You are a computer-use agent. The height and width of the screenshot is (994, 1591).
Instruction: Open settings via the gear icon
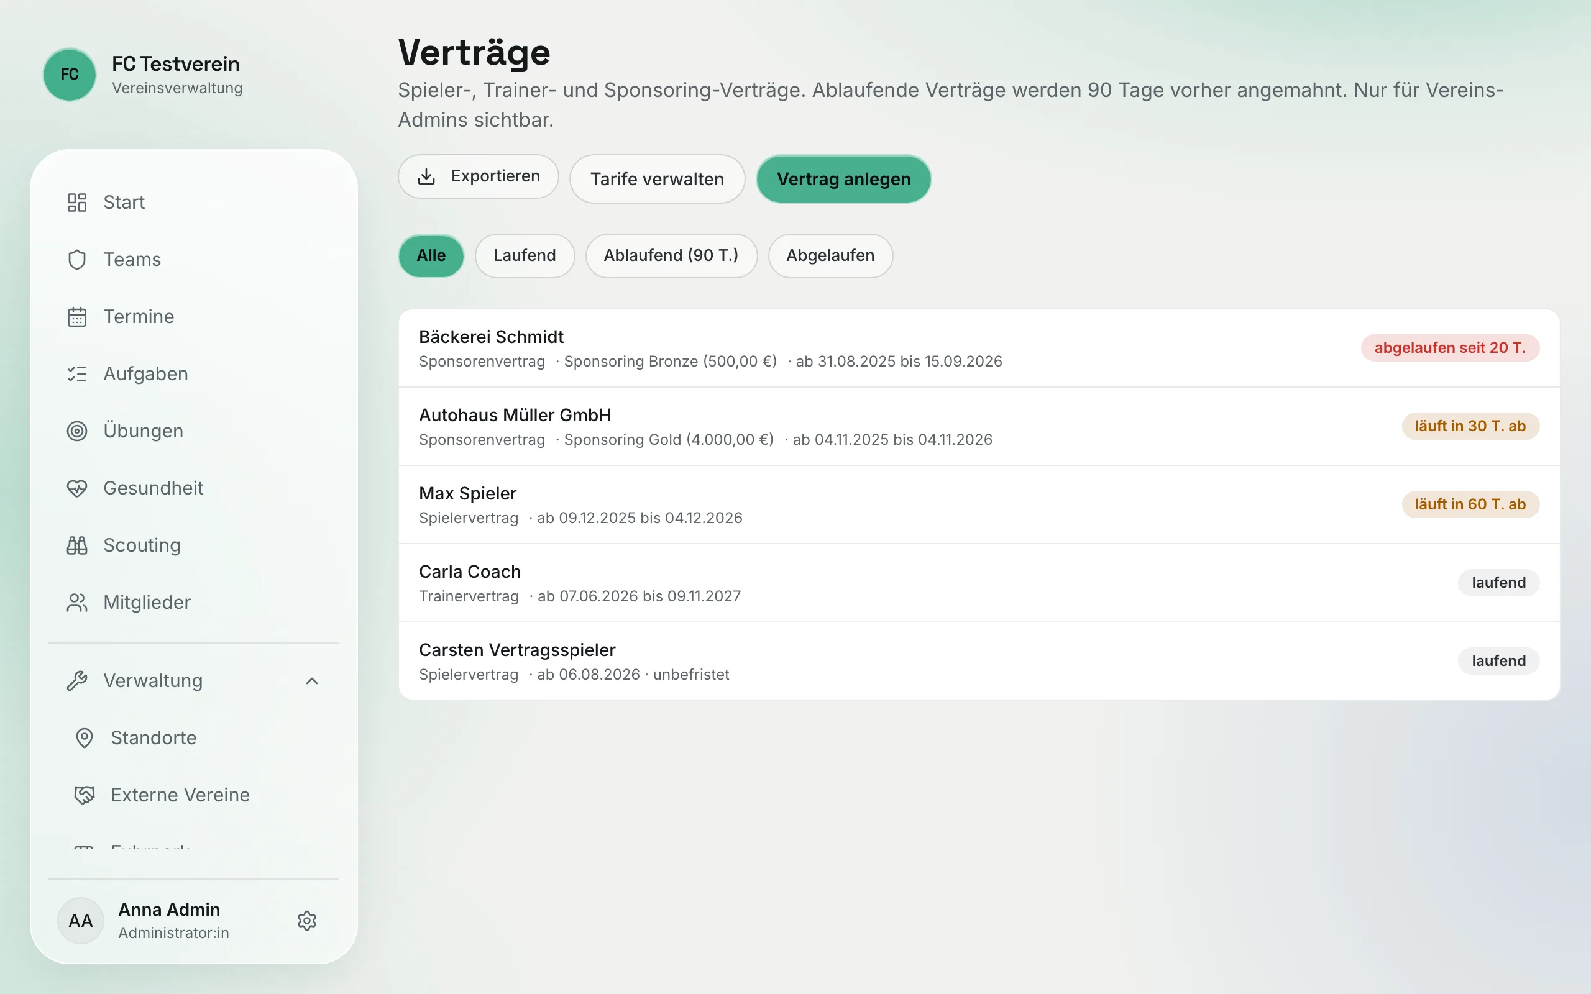[x=307, y=921]
